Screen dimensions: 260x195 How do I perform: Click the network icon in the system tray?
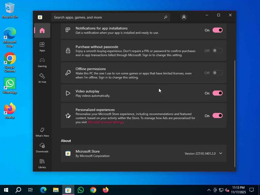221,190
